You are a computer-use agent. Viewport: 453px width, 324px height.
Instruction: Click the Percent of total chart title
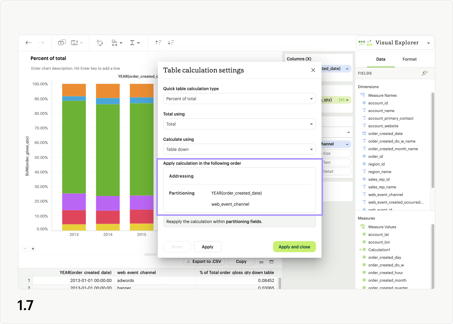coord(48,58)
